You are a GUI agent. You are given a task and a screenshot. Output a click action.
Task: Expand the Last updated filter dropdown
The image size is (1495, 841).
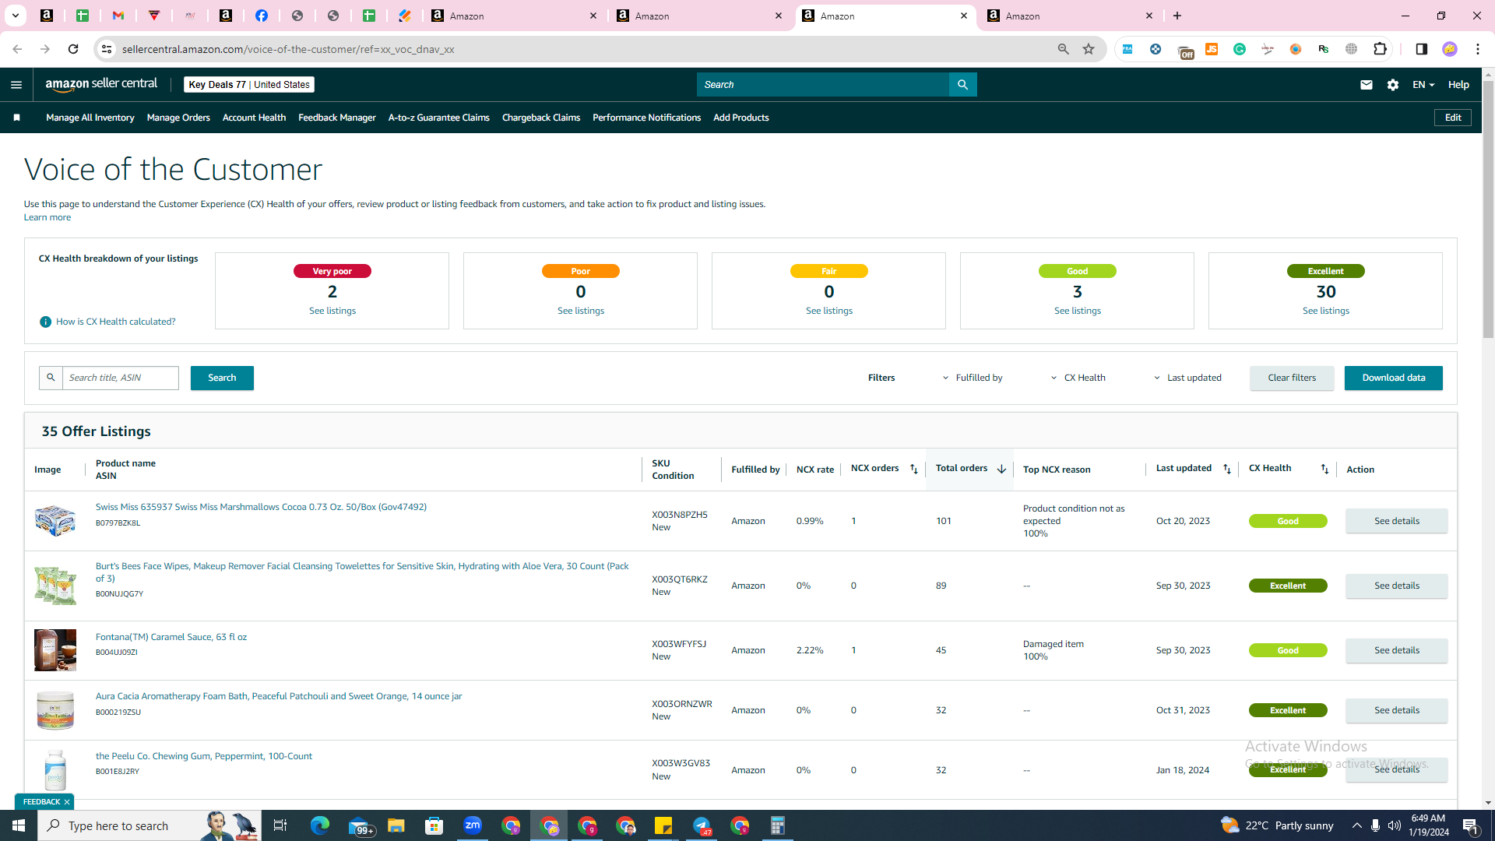(1187, 378)
